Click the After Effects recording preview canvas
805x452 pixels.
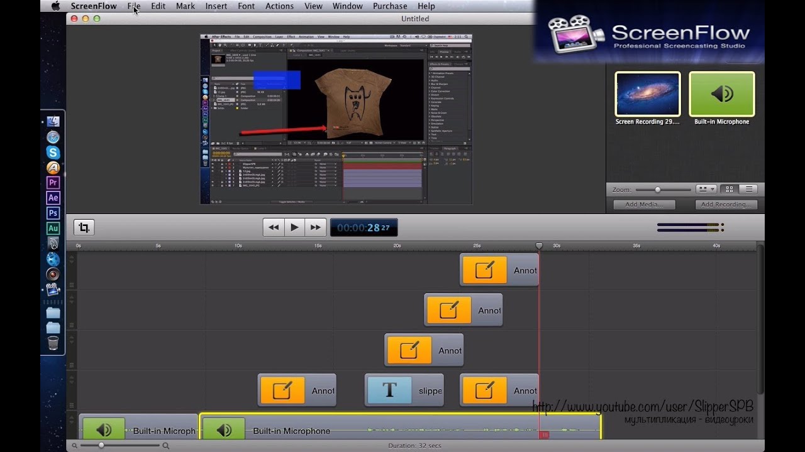pos(336,119)
